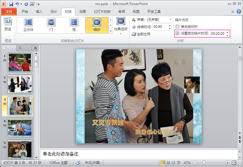243x167 pixels.
Task: Select the 门 transition effect
Action: click(51, 25)
